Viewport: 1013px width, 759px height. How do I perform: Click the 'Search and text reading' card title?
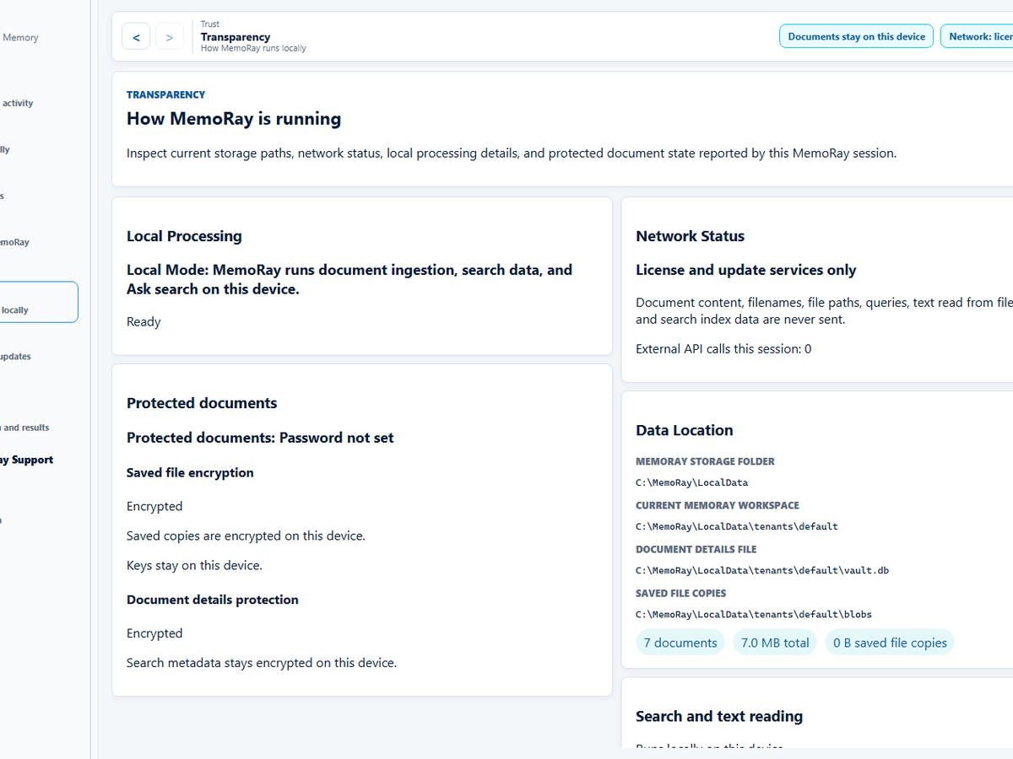pyautogui.click(x=719, y=716)
